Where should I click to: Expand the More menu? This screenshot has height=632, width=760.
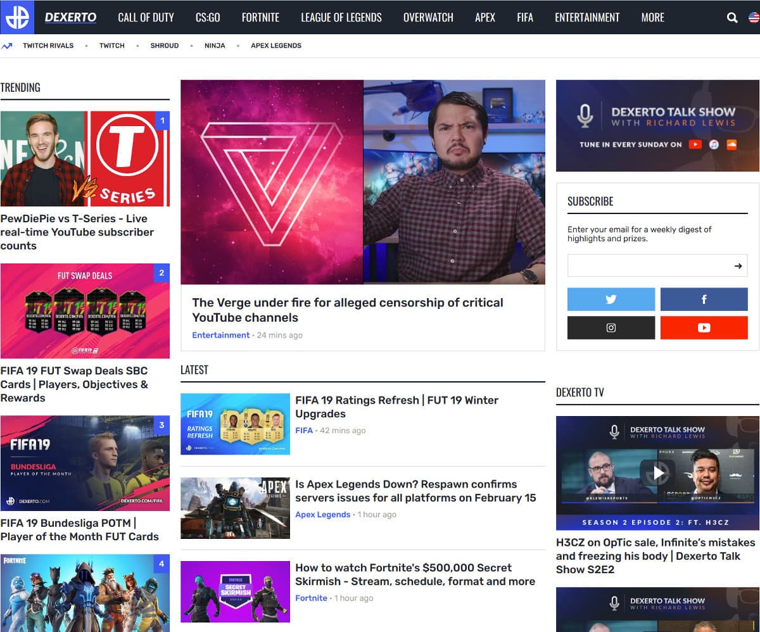tap(652, 18)
